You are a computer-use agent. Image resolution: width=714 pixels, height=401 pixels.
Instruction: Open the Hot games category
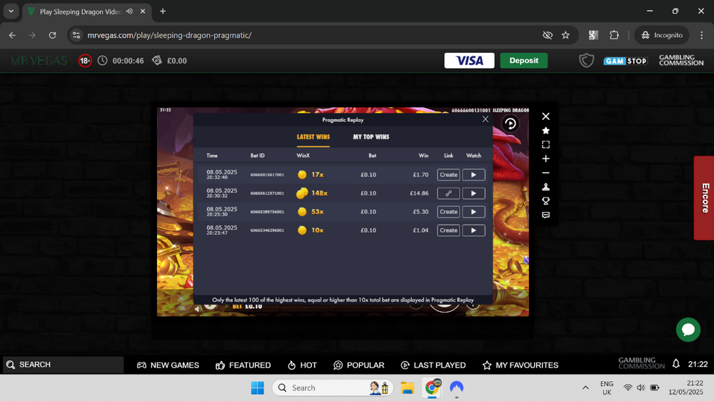click(302, 365)
